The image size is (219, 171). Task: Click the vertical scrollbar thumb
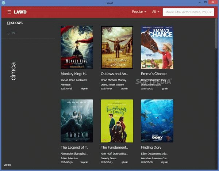coord(216,34)
